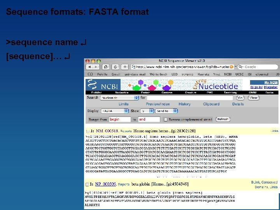Screen dimensions: 280x210
Task: Switch to the Limits tab
Action: 124,104
